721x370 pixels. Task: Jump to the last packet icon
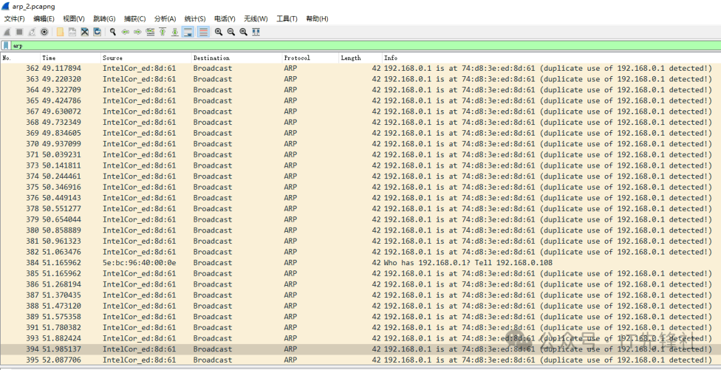pos(175,31)
